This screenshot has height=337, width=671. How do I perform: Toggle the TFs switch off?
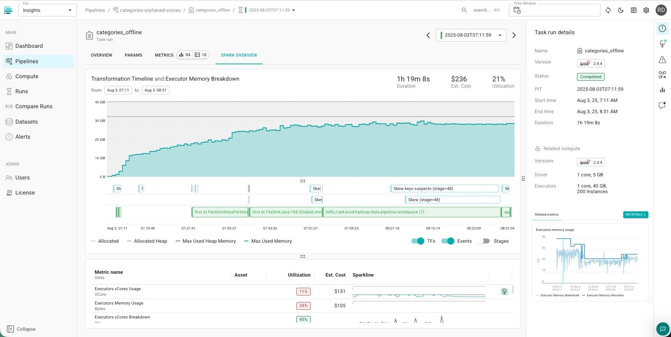(418, 241)
